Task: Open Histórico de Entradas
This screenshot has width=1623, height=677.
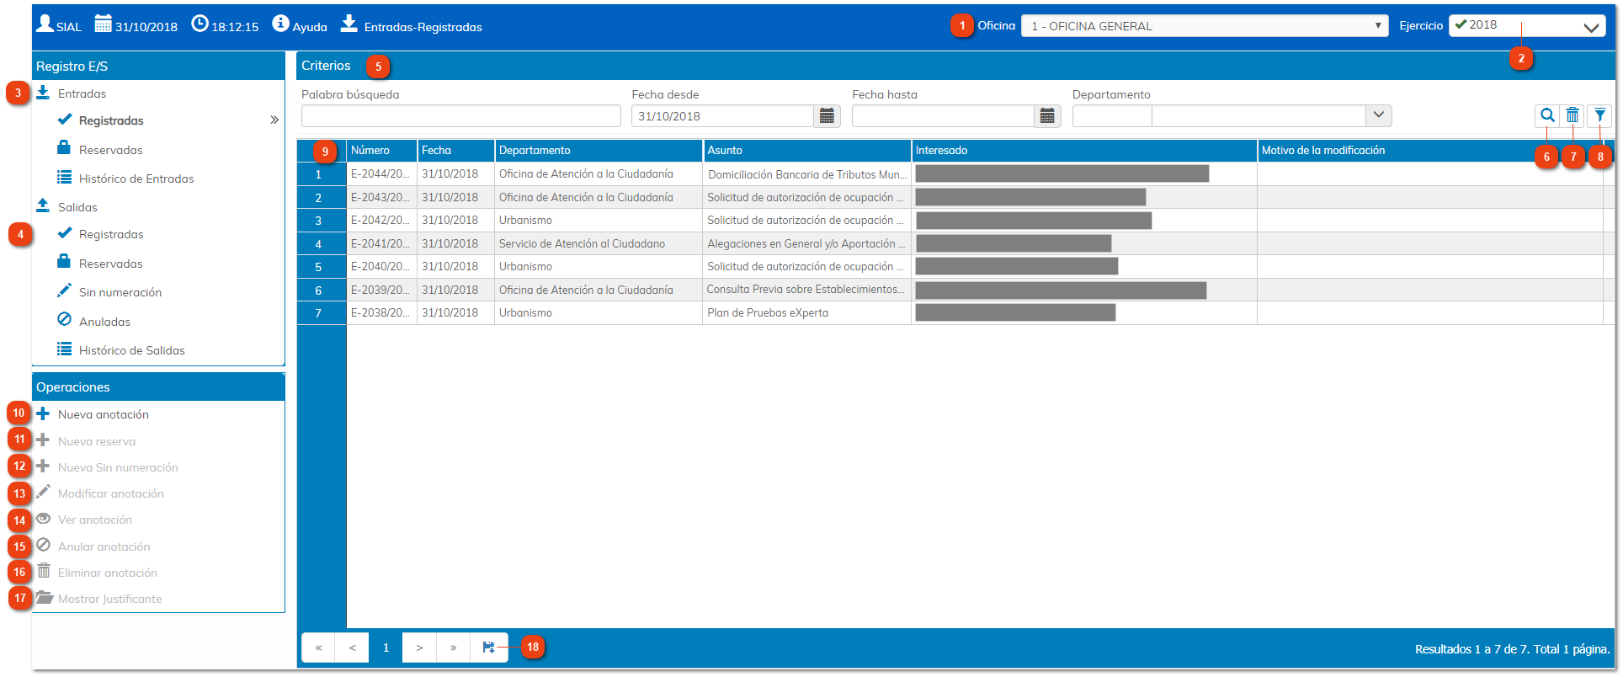Action: [x=136, y=179]
